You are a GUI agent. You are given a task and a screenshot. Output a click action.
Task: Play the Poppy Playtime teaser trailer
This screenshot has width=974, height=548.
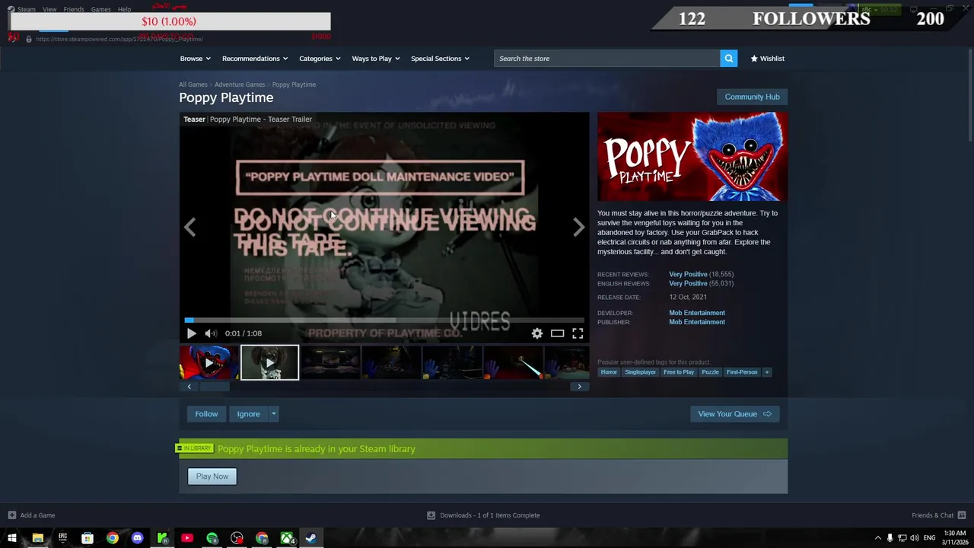[191, 333]
